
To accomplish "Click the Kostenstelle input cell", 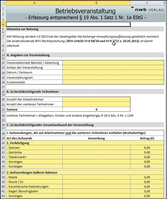I will tap(113, 82).
